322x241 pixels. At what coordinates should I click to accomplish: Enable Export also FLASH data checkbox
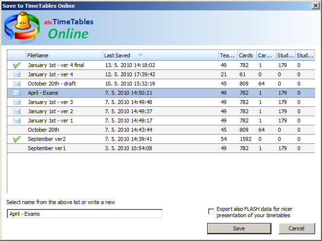click(211, 211)
